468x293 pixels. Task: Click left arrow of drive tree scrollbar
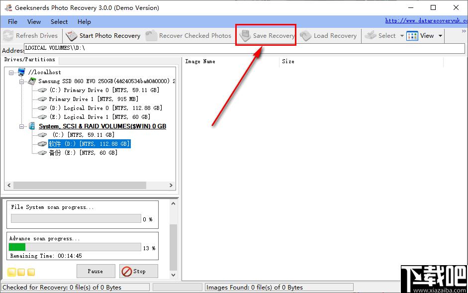9,185
